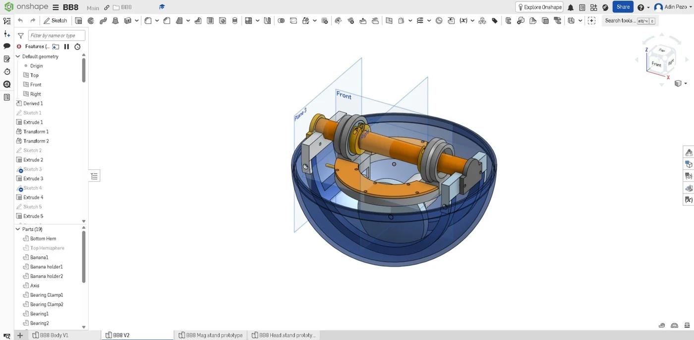Image resolution: width=694 pixels, height=340 pixels.
Task: Switch to BB8 Mag stand prototype tab
Action: click(211, 335)
